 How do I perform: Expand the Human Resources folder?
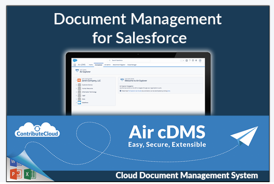click(x=76, y=89)
